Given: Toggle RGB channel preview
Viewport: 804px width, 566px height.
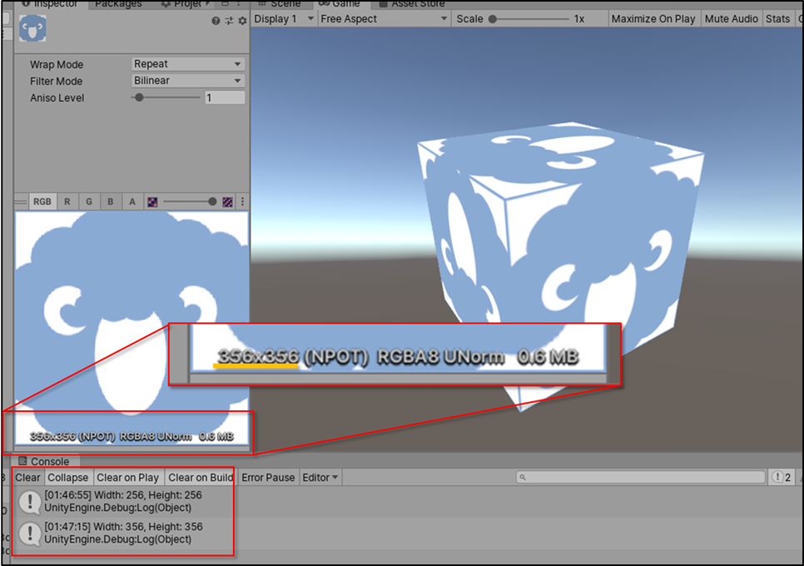Looking at the screenshot, I should point(42,202).
